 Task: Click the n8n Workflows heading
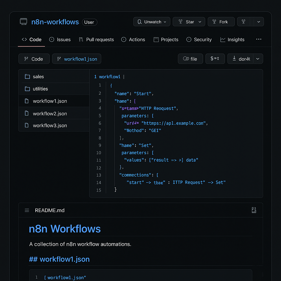[x=65, y=229]
